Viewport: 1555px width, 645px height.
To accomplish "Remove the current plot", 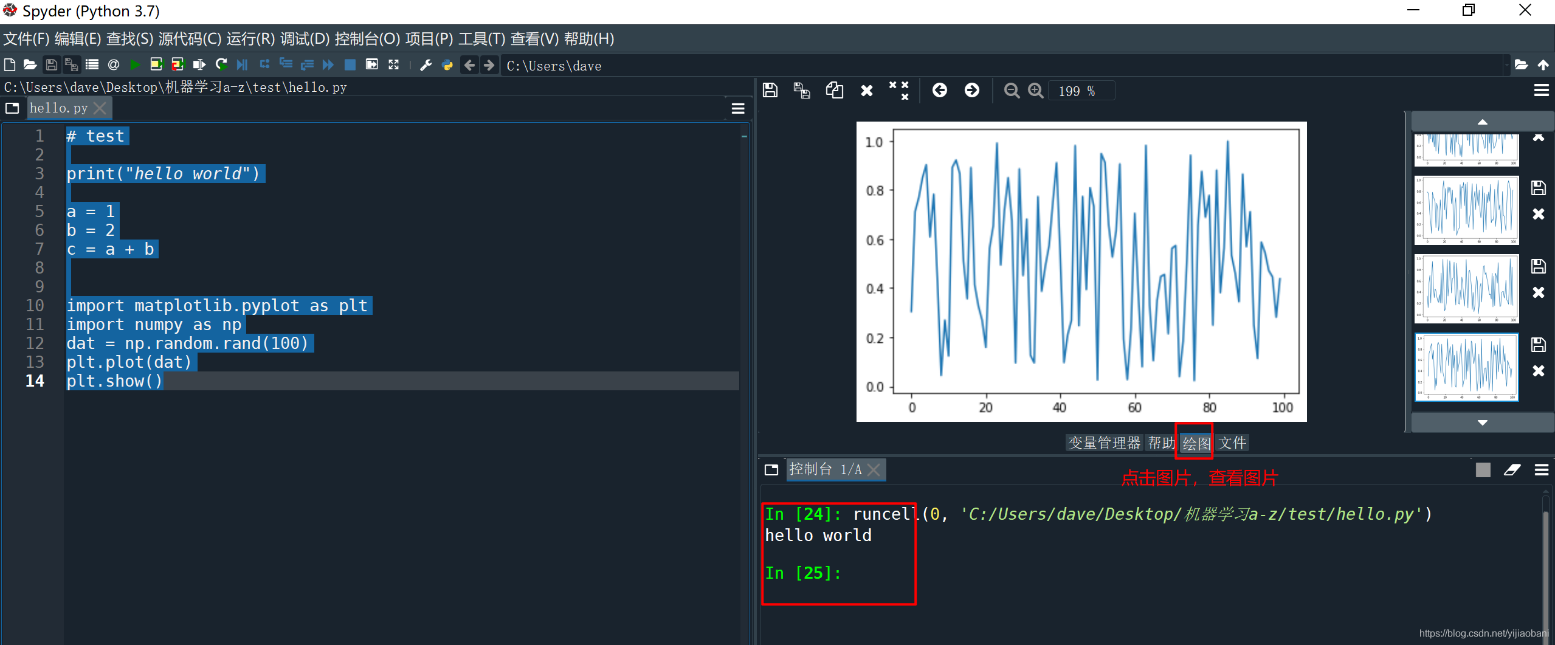I will (866, 90).
